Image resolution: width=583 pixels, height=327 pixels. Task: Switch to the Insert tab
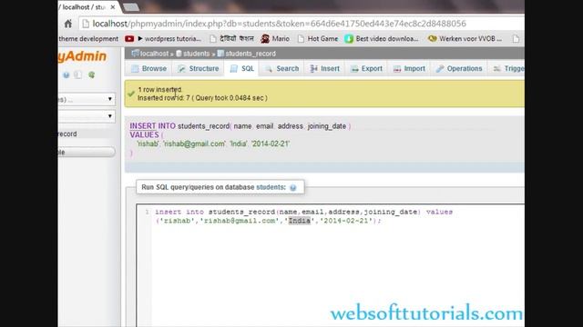[324, 69]
